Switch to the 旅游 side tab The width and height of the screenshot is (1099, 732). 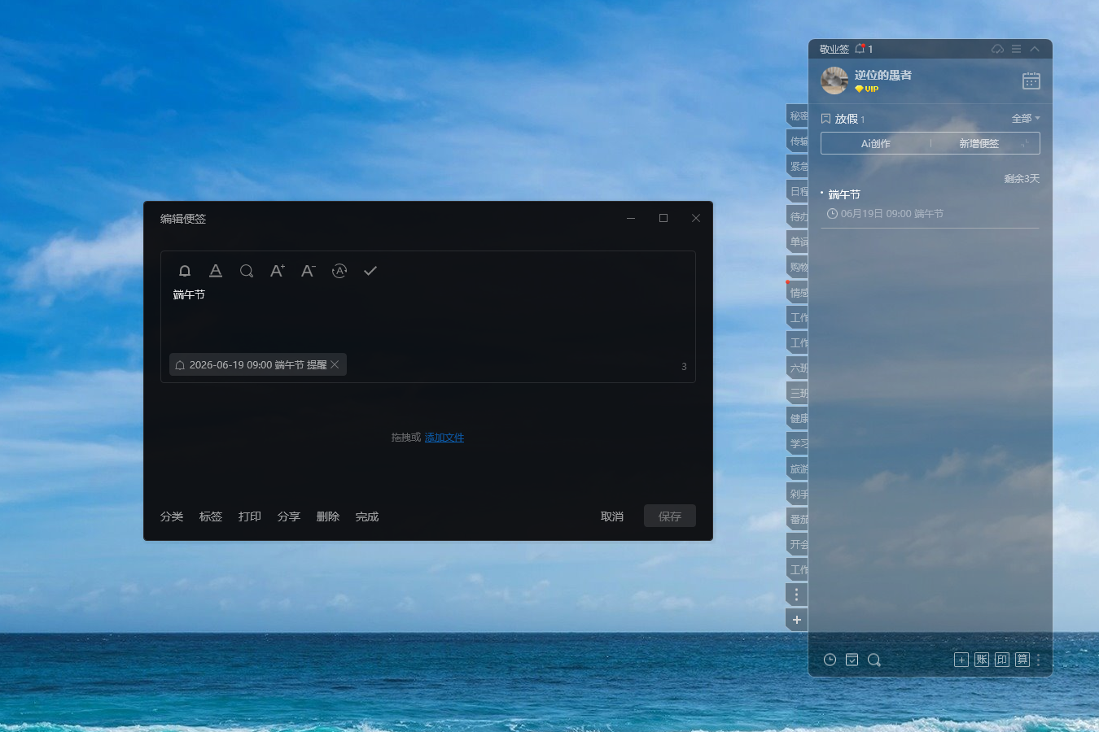coord(797,469)
